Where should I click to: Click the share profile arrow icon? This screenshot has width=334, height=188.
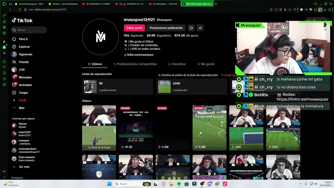200,28
